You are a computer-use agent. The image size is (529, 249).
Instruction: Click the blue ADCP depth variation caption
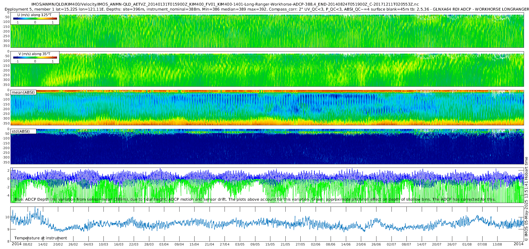point(255,199)
